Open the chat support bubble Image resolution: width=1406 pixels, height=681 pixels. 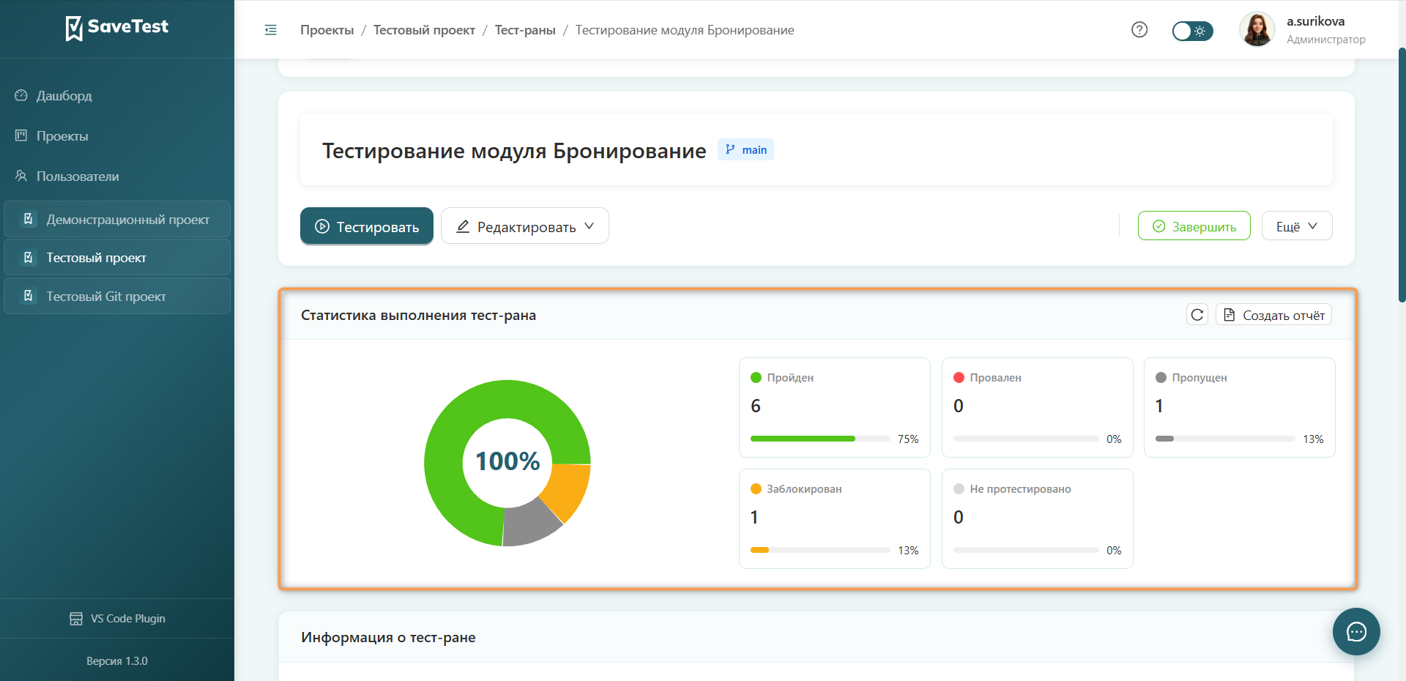1356,631
